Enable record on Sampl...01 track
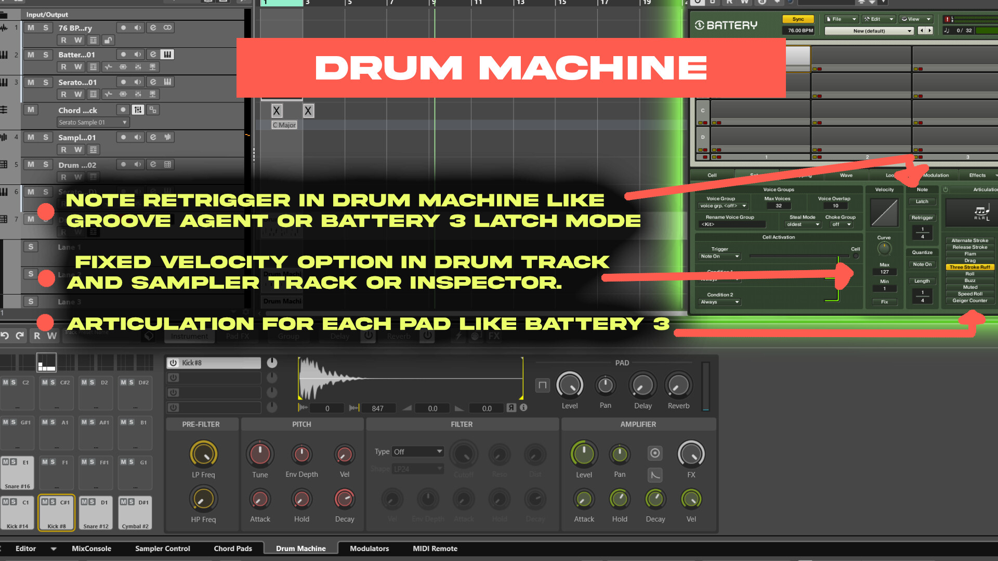The width and height of the screenshot is (998, 561). 123,138
